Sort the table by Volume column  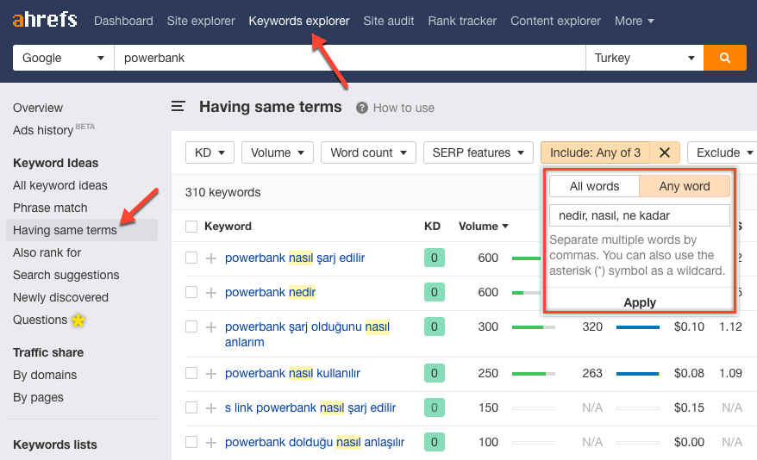coord(484,227)
